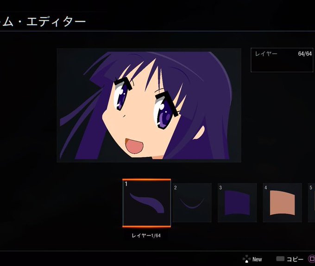Select layer 2 thin curve thumbnail
Viewport: 315px width, 266px height.
[x=192, y=203]
